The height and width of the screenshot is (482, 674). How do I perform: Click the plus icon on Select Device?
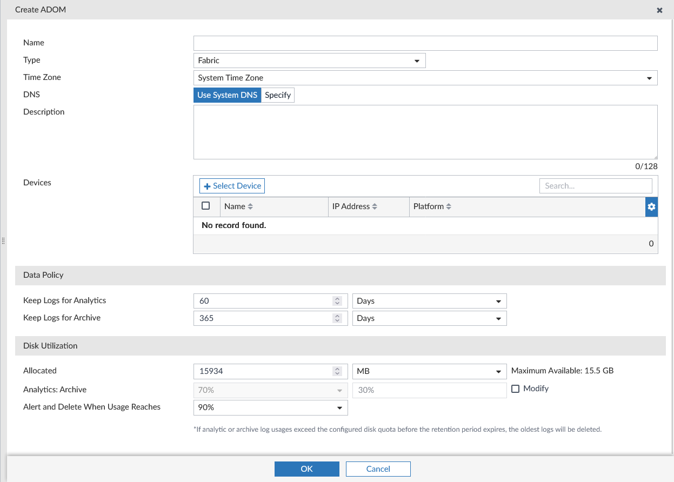coord(208,185)
